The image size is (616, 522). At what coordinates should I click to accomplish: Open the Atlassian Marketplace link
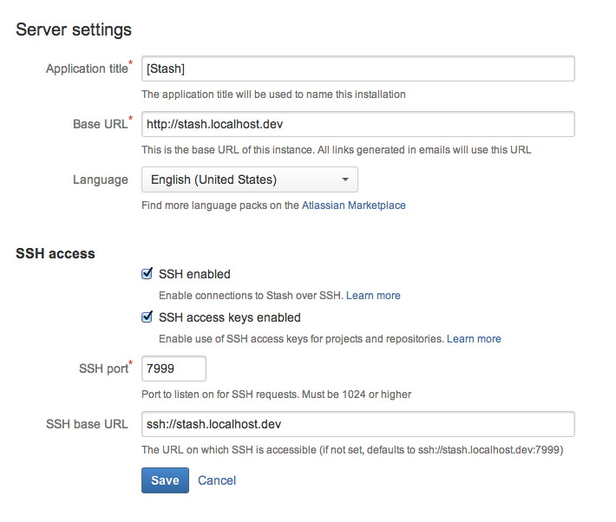tap(353, 206)
